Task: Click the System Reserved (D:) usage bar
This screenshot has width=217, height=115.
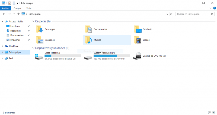Action: tap(112, 56)
